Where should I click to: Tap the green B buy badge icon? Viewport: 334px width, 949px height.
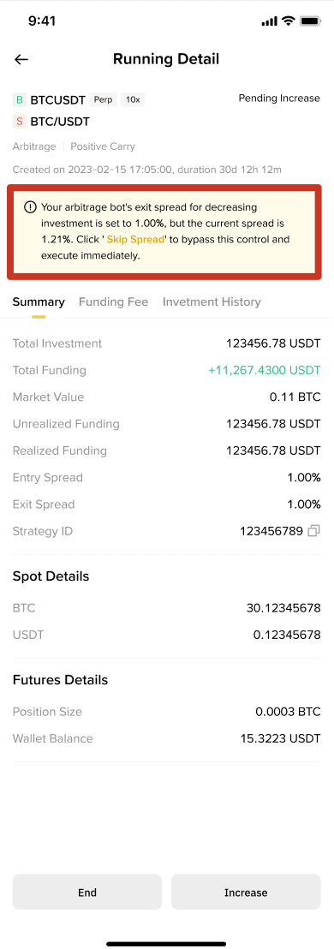tap(20, 100)
